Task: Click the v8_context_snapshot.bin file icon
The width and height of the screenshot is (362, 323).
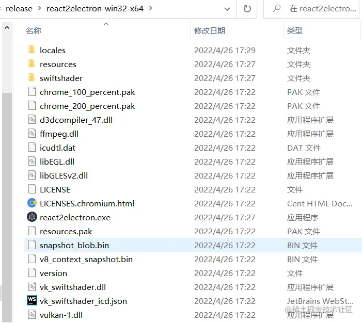Action: pyautogui.click(x=32, y=259)
